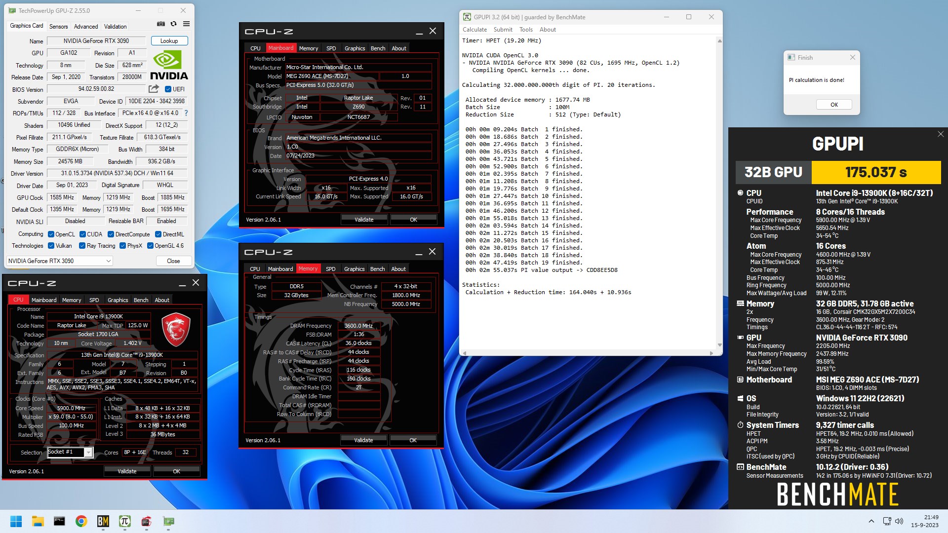Screen dimensions: 948x533
Task: Click the Close button in GPU-Z
Action: (x=173, y=261)
